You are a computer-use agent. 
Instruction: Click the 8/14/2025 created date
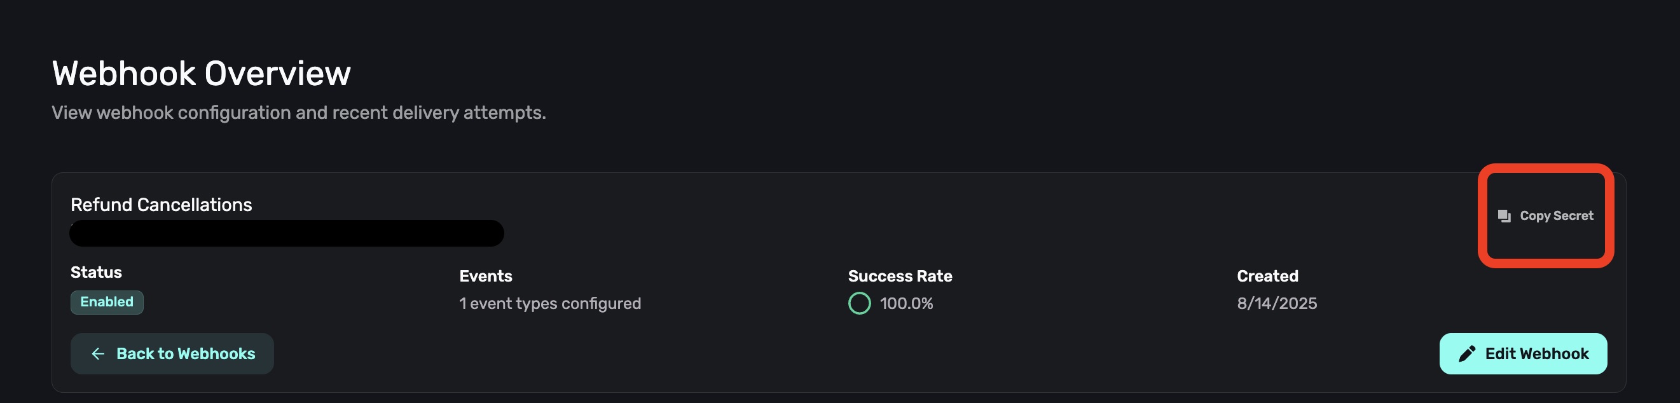coord(1276,303)
